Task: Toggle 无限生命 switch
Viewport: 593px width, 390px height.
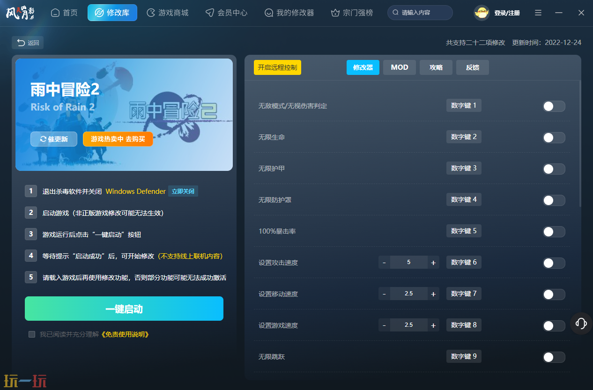Action: pos(554,138)
